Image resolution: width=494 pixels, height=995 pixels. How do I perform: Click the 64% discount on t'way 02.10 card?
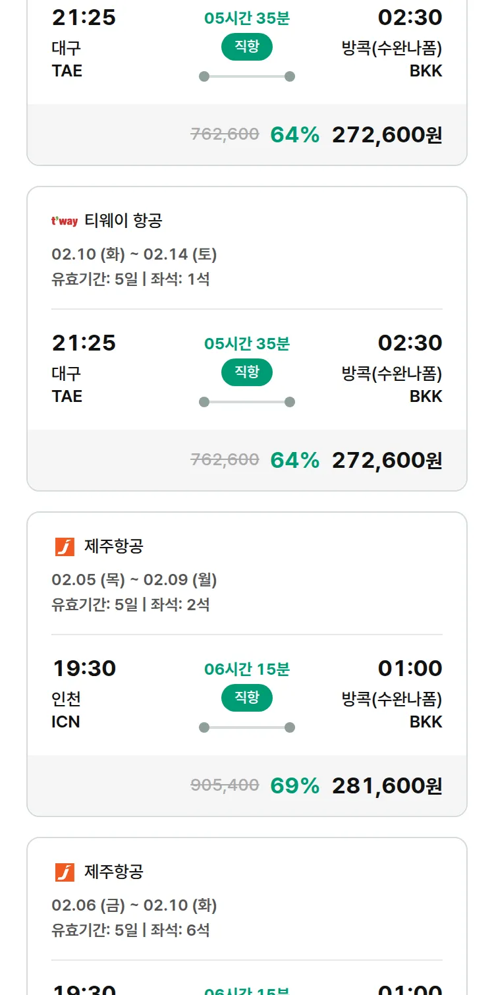click(294, 461)
